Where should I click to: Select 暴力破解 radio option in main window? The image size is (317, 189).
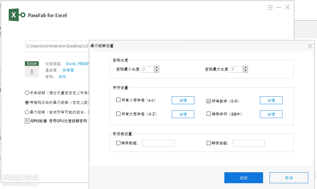click(27, 112)
